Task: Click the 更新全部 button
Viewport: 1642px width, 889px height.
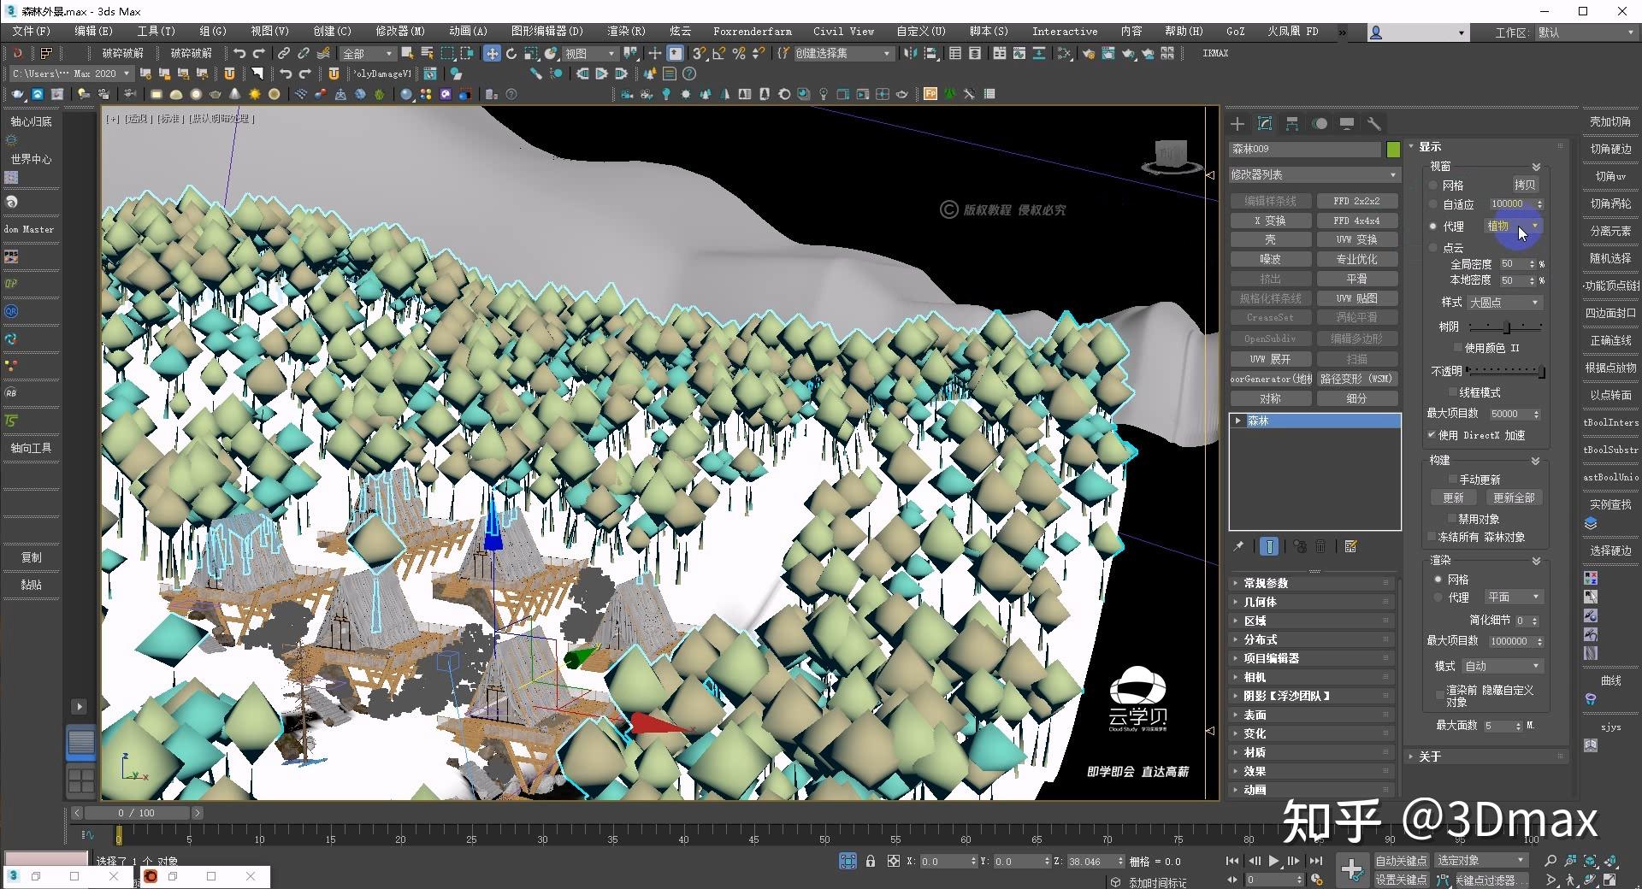Action: [x=1514, y=497]
